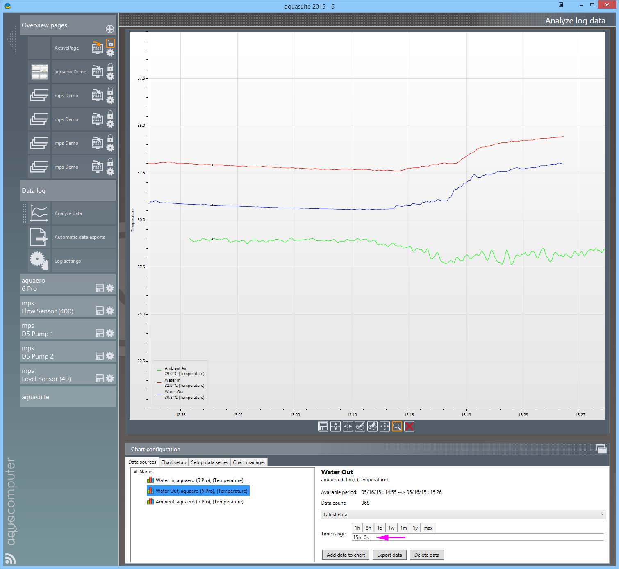
Task: Toggle the vertical axis split tool below chart
Action: click(x=335, y=426)
